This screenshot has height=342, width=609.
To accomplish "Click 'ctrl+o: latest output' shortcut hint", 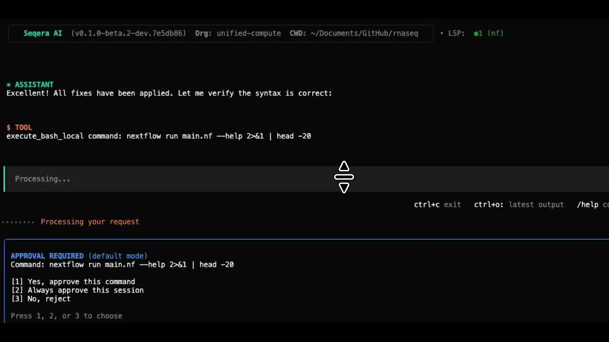I will 519,205.
